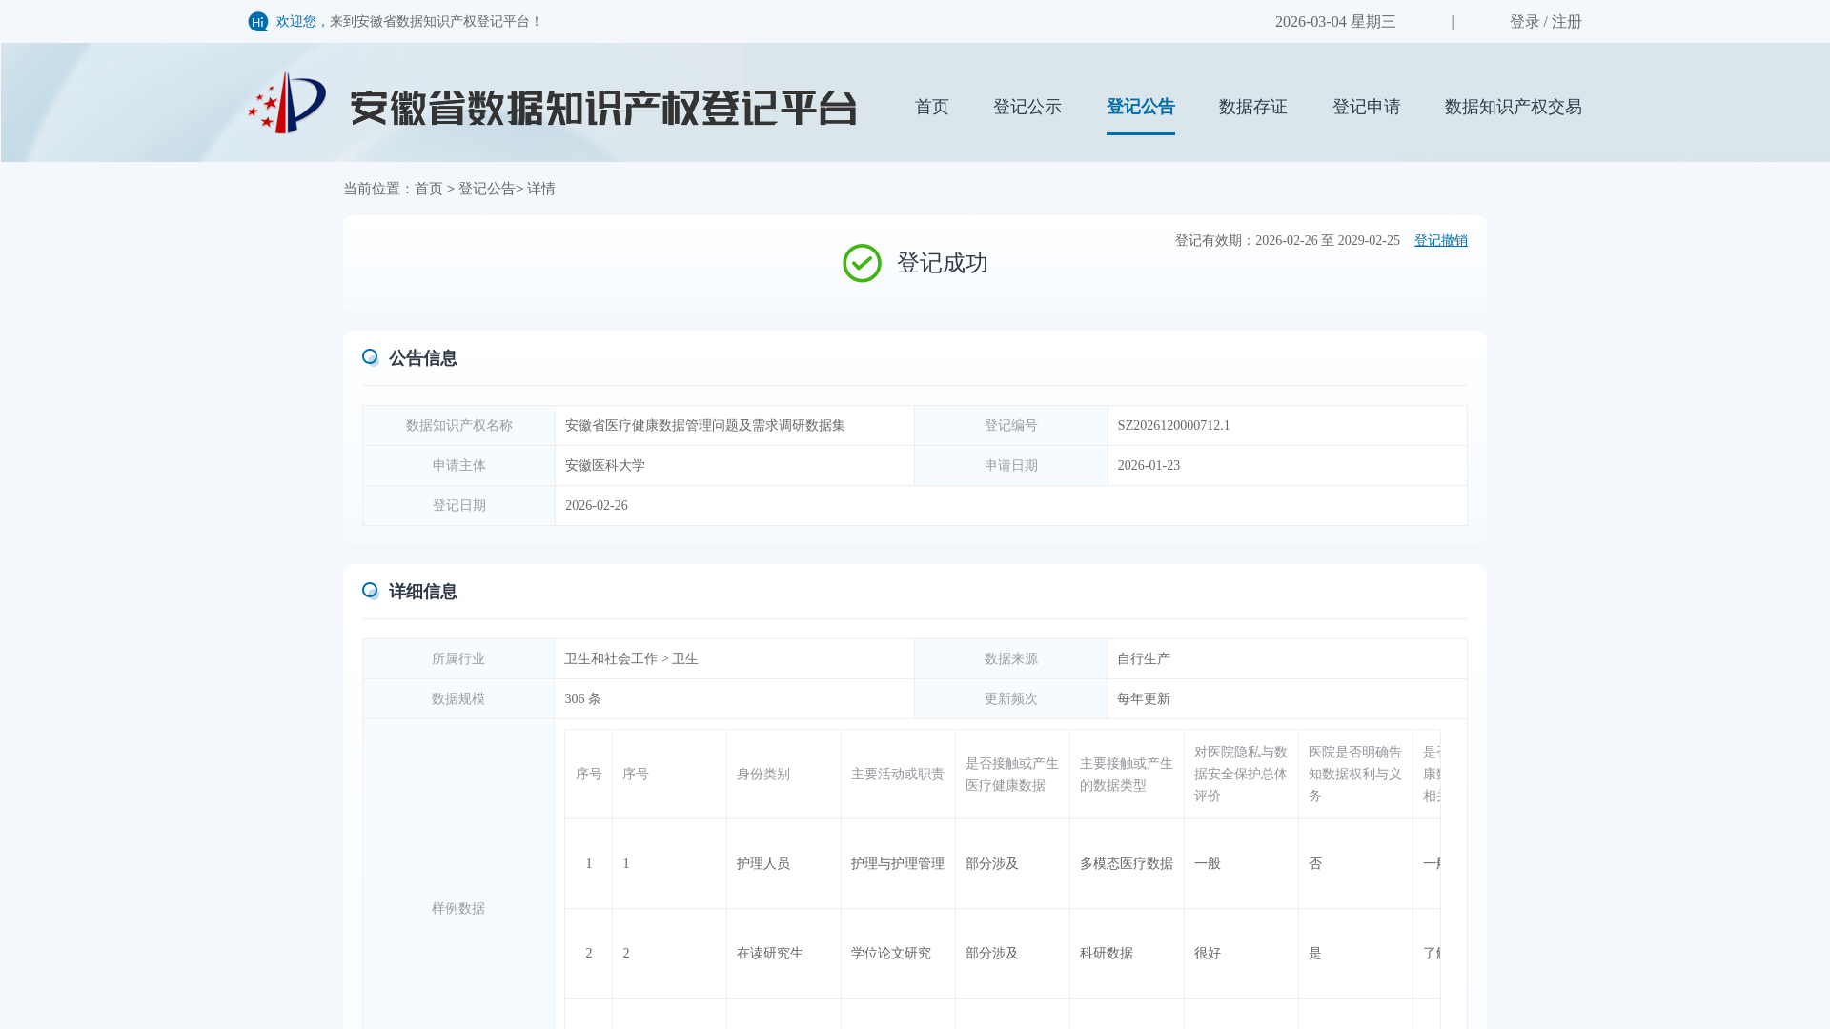This screenshot has height=1029, width=1830.
Task: Click 部分涉及 in the 在读研究生 row
Action: 991,954
